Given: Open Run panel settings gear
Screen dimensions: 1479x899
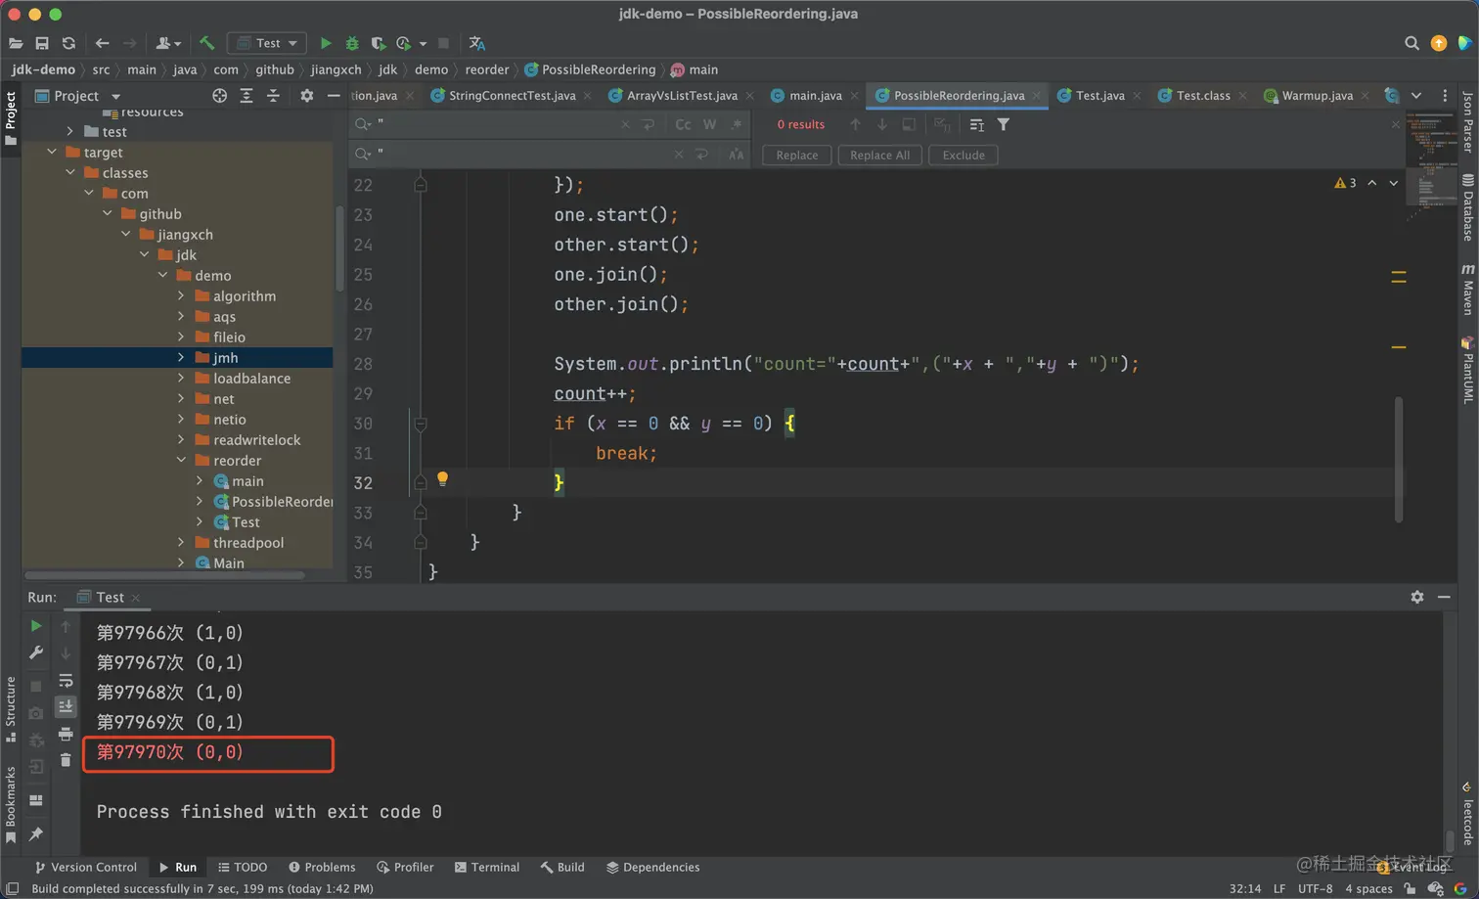Looking at the screenshot, I should 1416,597.
